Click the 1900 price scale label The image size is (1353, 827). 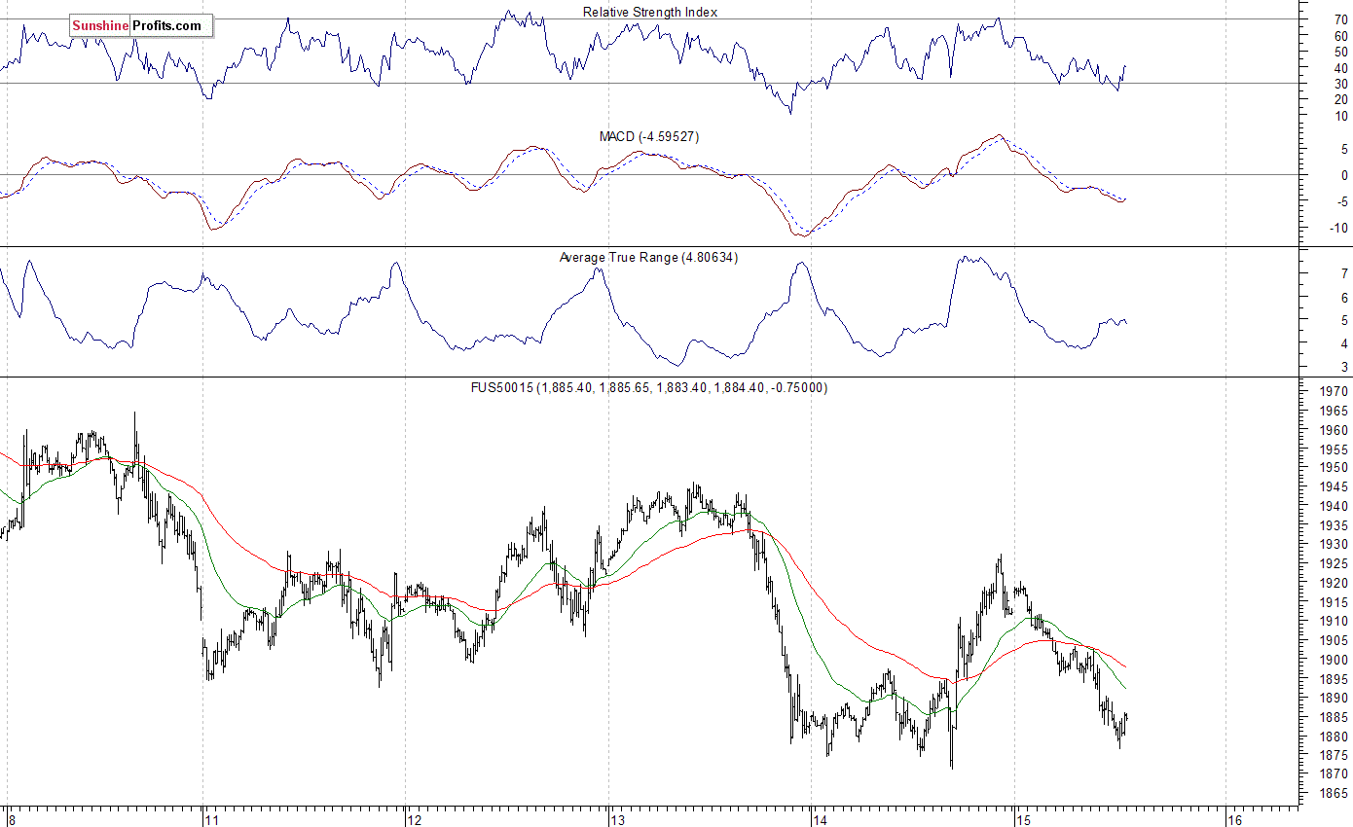coord(1335,660)
